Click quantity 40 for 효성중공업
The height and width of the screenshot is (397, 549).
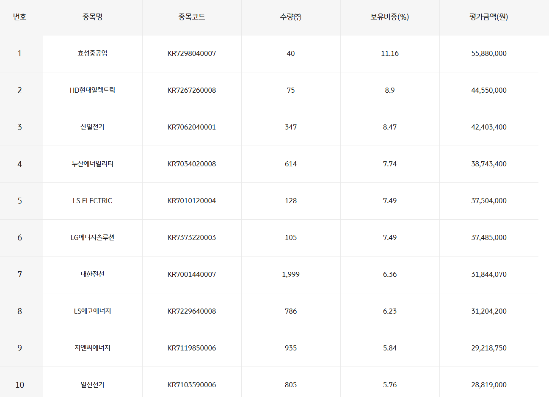pyautogui.click(x=291, y=53)
